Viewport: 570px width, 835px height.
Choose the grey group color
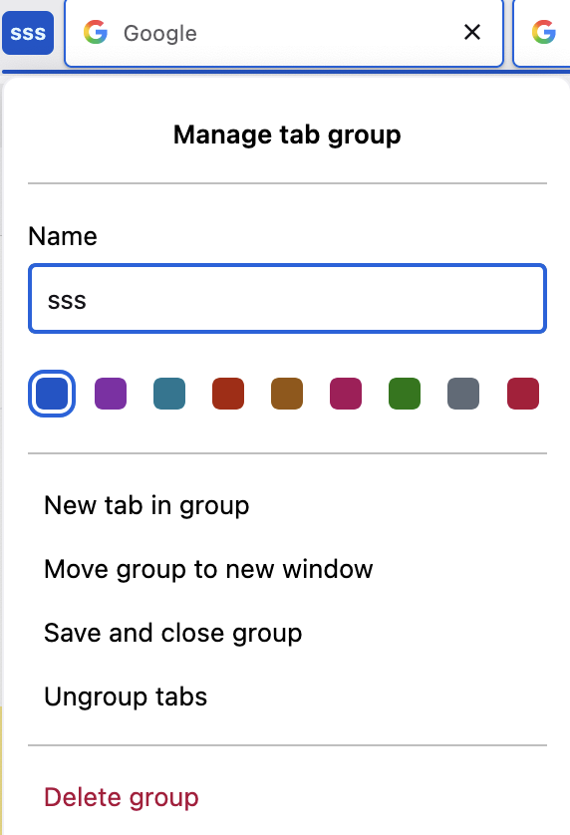pyautogui.click(x=463, y=394)
